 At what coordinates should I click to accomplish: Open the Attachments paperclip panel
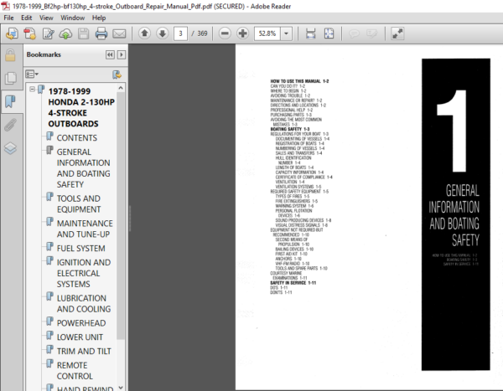(x=10, y=125)
